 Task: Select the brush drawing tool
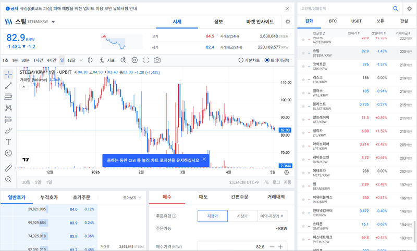tap(8, 130)
